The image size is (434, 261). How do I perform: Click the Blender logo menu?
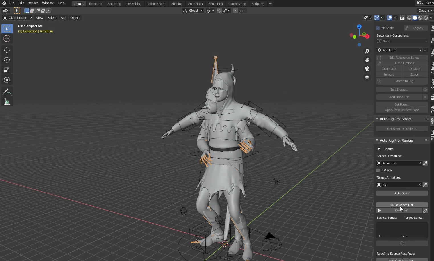(x=4, y=3)
